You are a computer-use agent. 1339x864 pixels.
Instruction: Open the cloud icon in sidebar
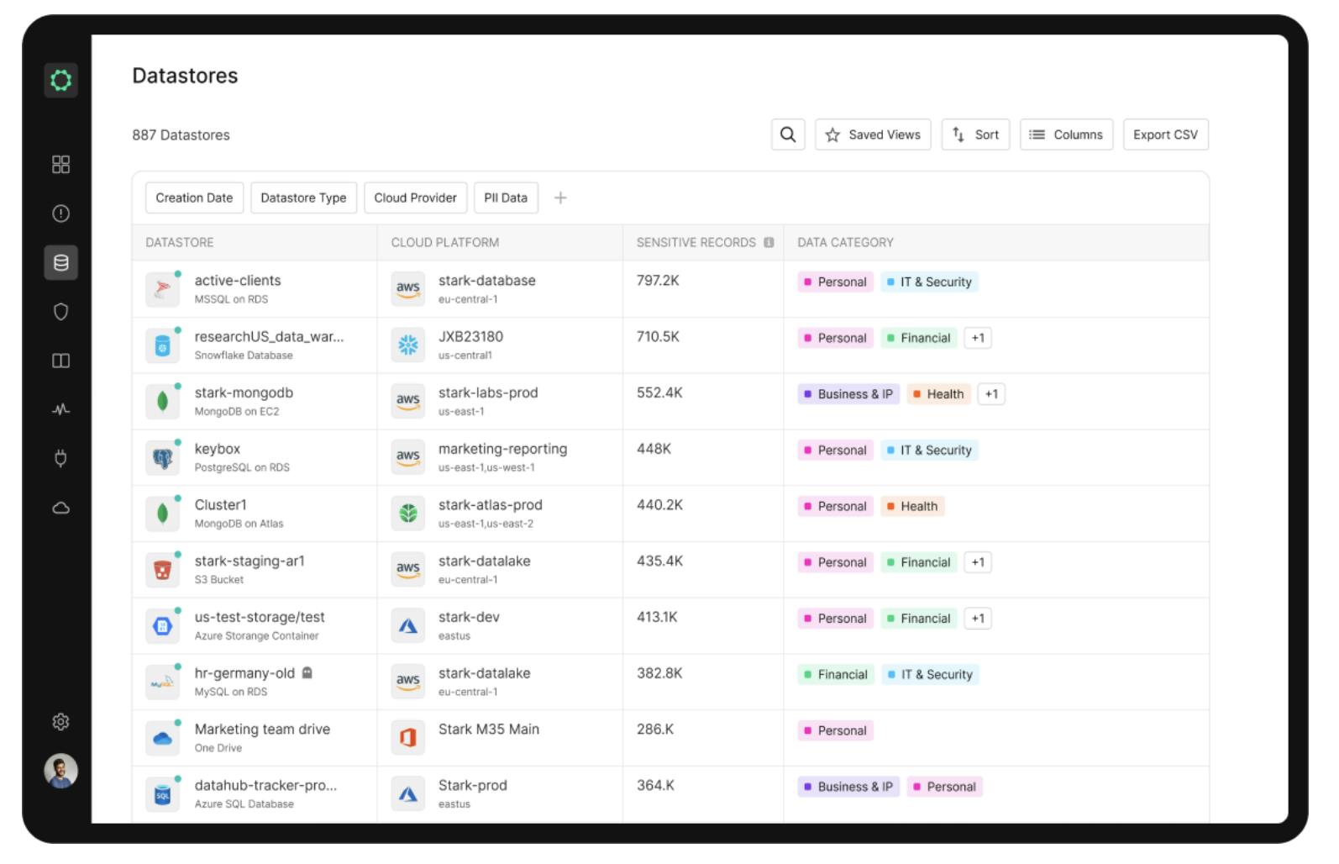tap(60, 508)
